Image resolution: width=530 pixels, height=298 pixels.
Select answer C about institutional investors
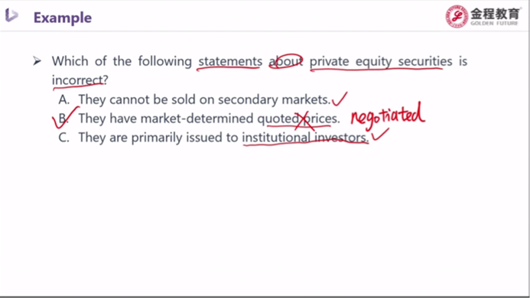pos(213,138)
